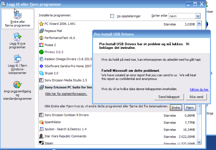Image resolution: width=216 pixels, height=150 pixels.
Task: Click Ikke send button
Action: pyautogui.click(x=196, y=97)
